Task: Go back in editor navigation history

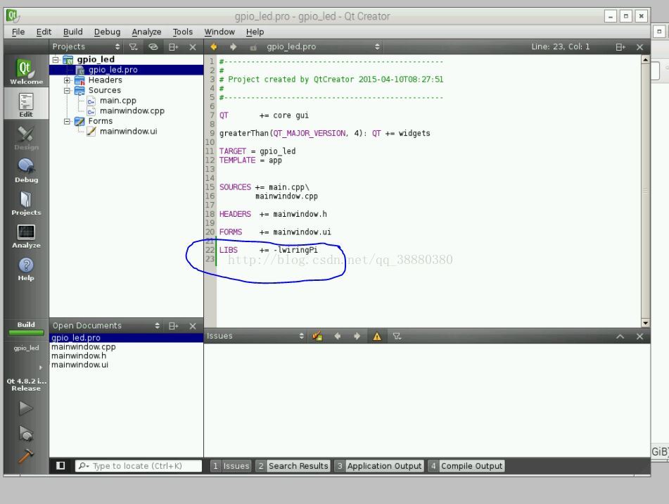Action: click(x=214, y=47)
